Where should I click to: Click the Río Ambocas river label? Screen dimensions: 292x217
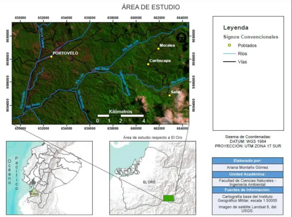81,99
